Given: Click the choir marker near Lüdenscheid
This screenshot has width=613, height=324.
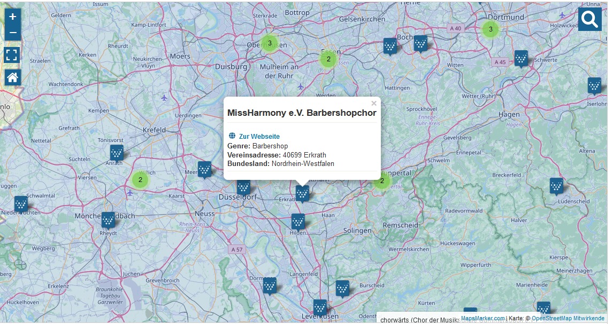Looking at the screenshot, I should [x=556, y=186].
